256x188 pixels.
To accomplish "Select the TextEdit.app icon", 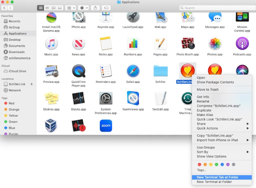I will 161,98.
